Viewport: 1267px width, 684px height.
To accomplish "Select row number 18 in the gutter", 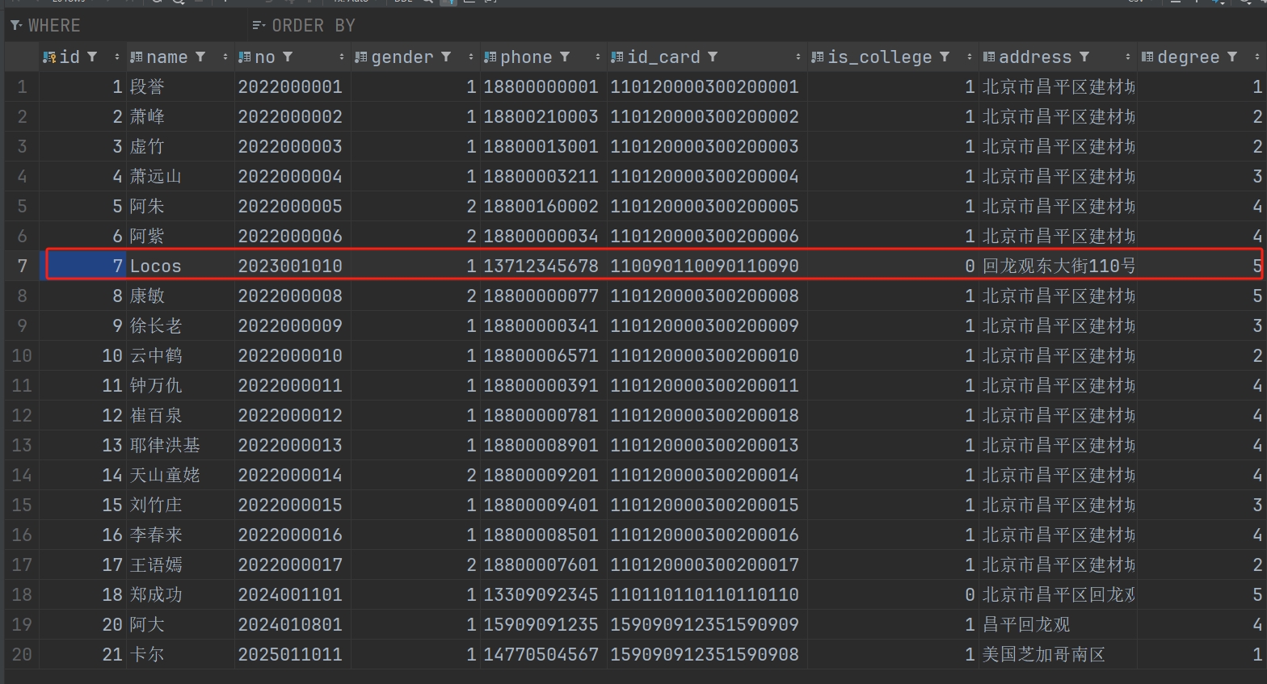I will (22, 595).
